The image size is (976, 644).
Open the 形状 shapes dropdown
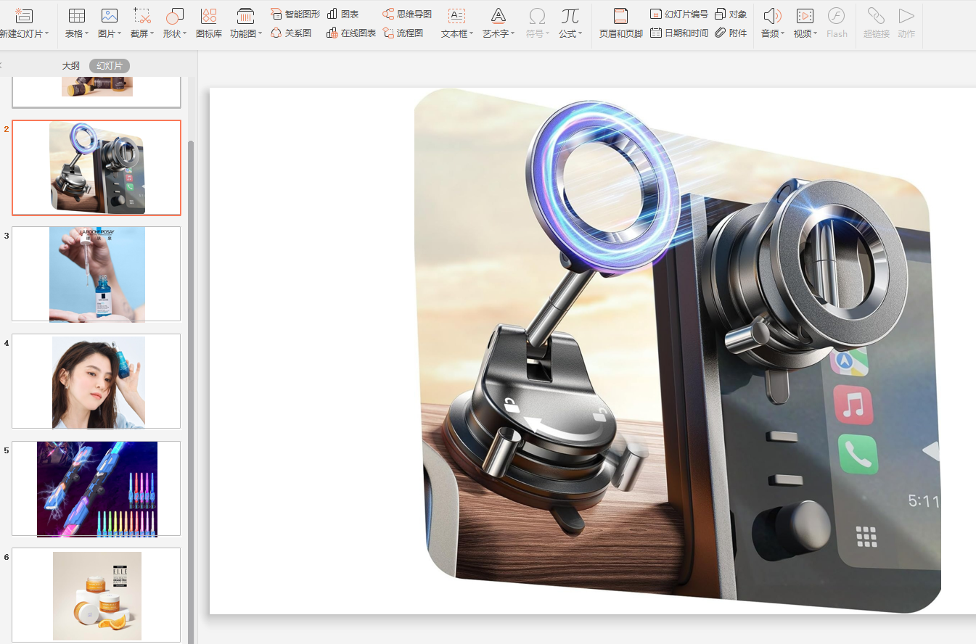174,33
